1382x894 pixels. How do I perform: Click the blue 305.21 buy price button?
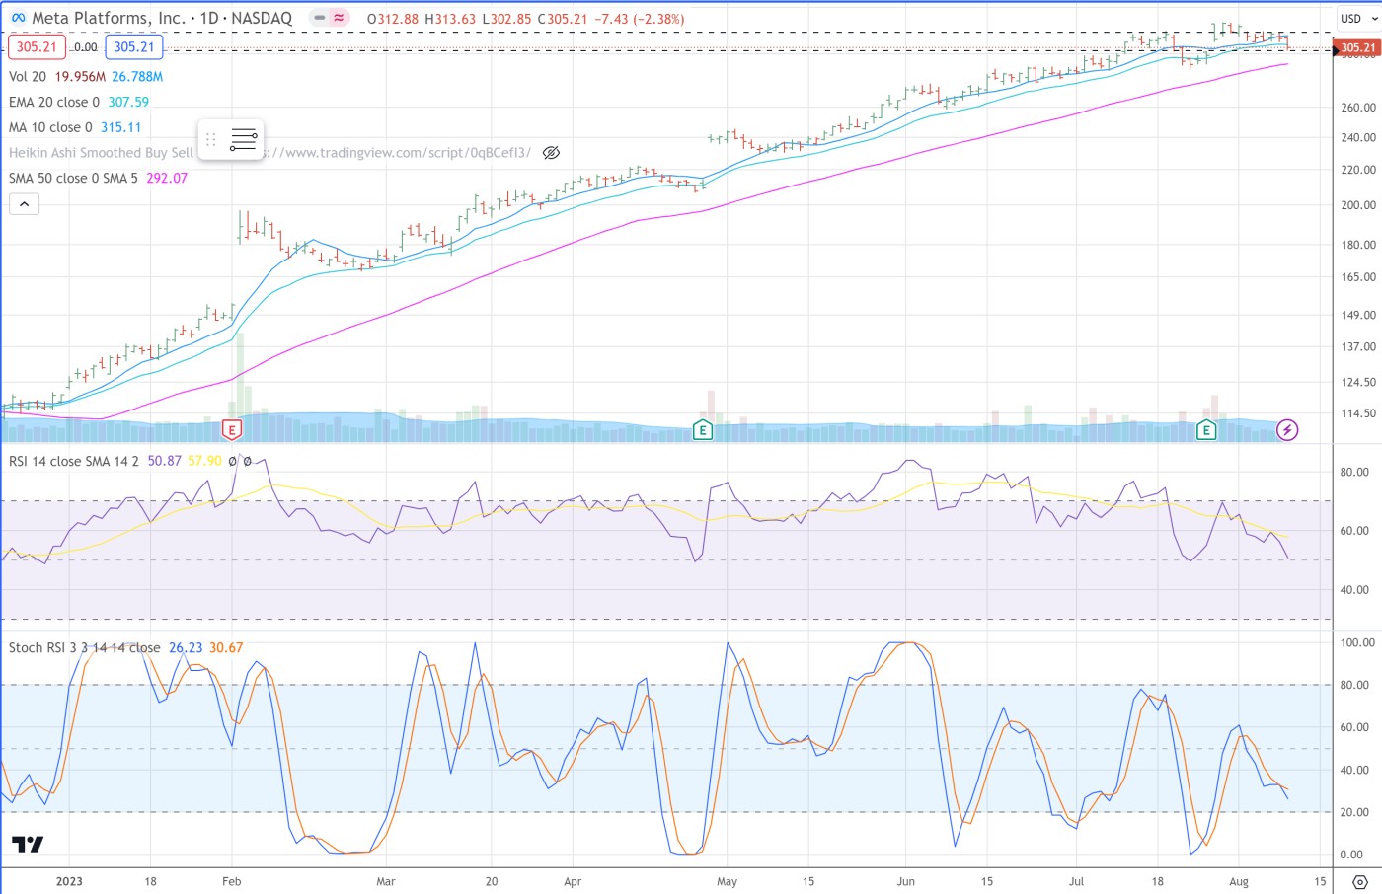click(134, 46)
